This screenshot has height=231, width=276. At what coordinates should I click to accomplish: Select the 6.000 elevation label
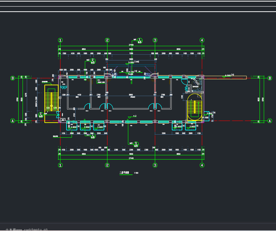pos(228,76)
